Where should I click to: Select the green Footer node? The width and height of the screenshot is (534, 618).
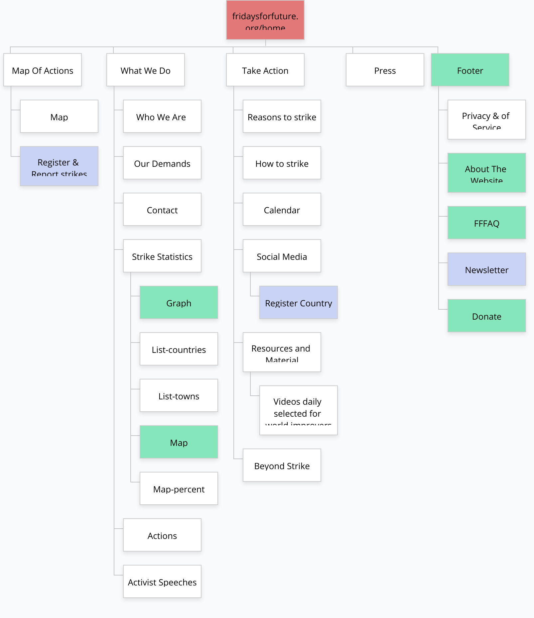click(470, 70)
